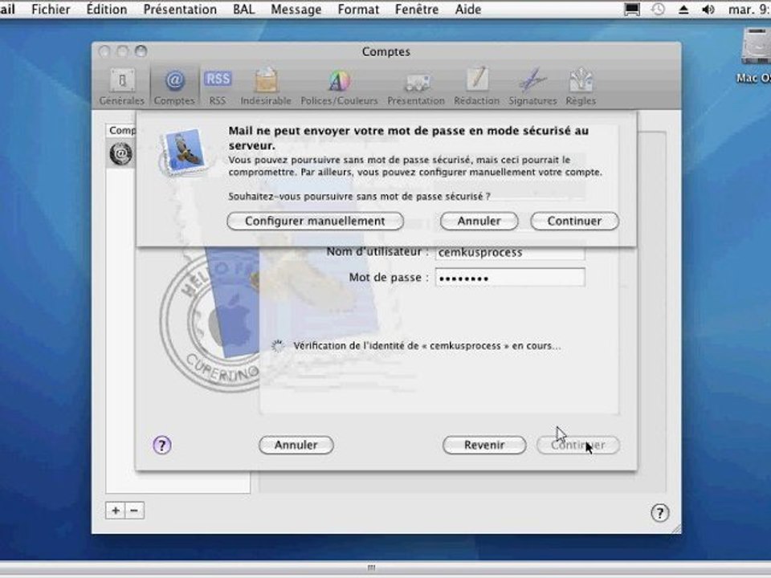
Task: Click the Nom d'utilisateur field
Action: (510, 253)
